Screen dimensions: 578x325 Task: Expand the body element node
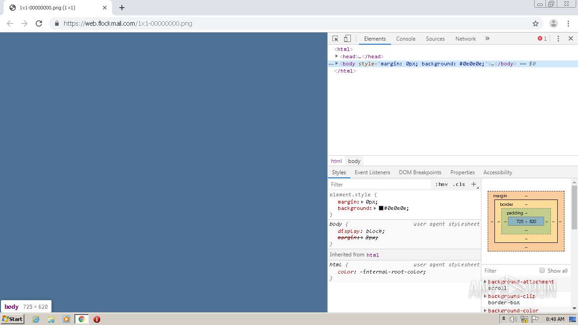click(337, 64)
